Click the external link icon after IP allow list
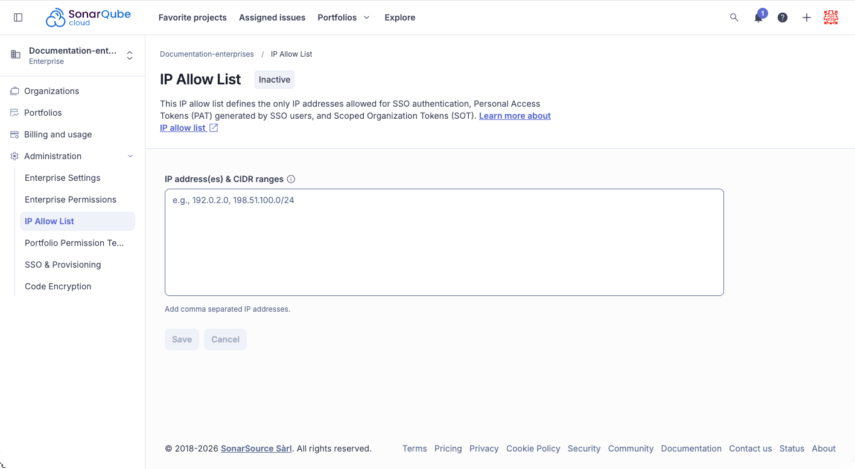Image resolution: width=855 pixels, height=469 pixels. pos(214,128)
